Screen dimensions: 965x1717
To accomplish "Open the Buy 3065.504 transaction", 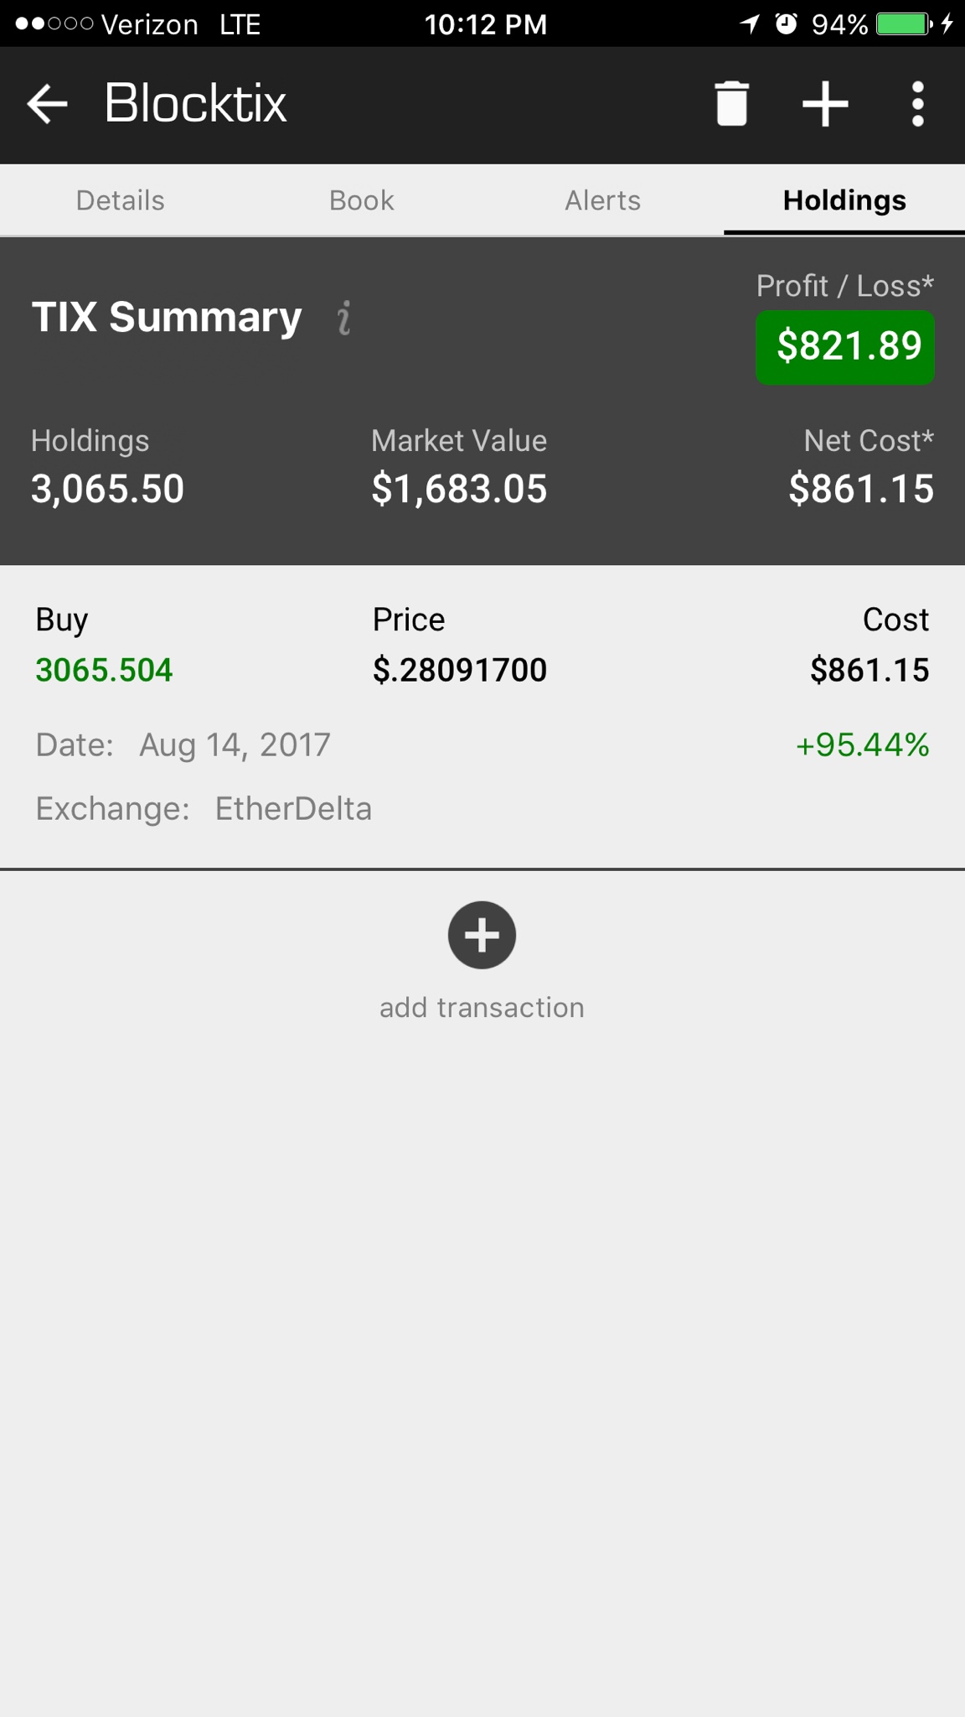I will pyautogui.click(x=104, y=670).
